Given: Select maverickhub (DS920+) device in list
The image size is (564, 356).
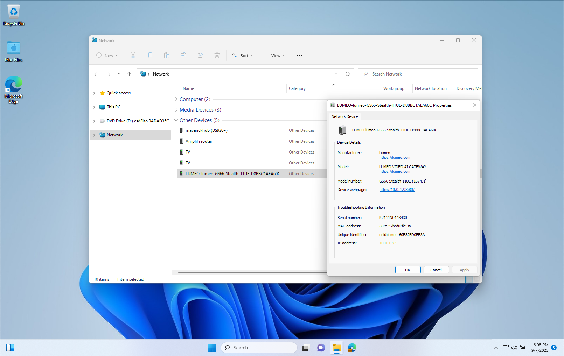Looking at the screenshot, I should click(x=206, y=130).
